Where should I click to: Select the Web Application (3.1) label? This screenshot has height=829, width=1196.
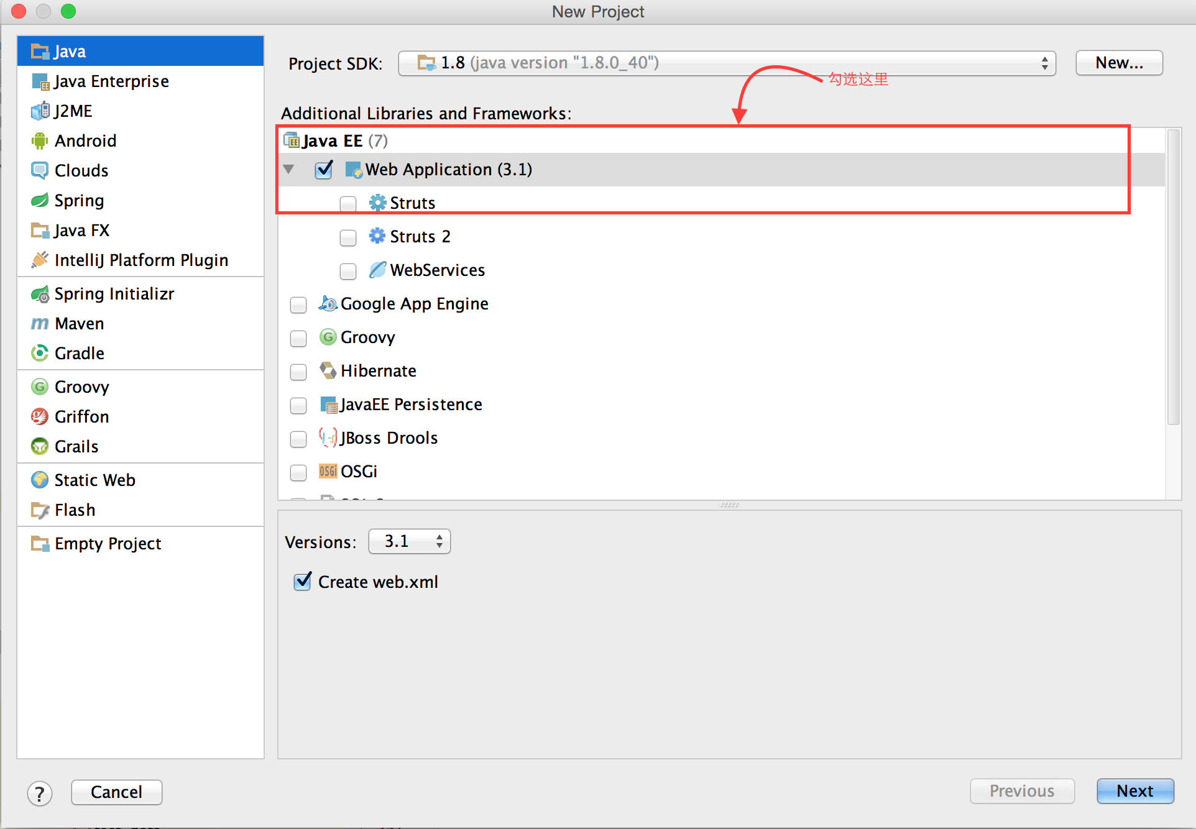tap(448, 170)
